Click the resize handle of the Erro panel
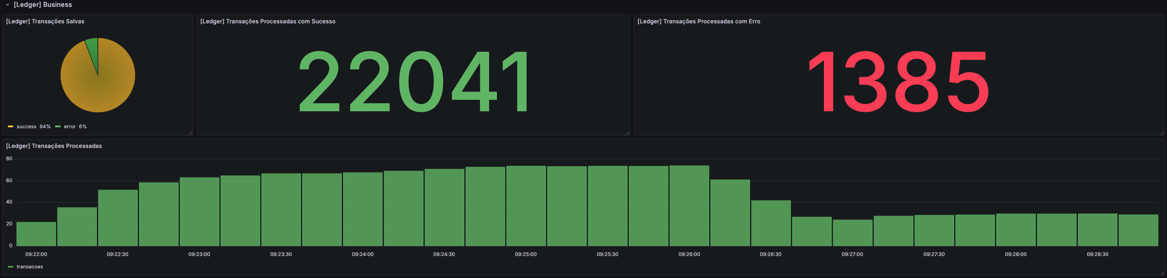Screen dimensions: 1167x278 click(x=1162, y=133)
